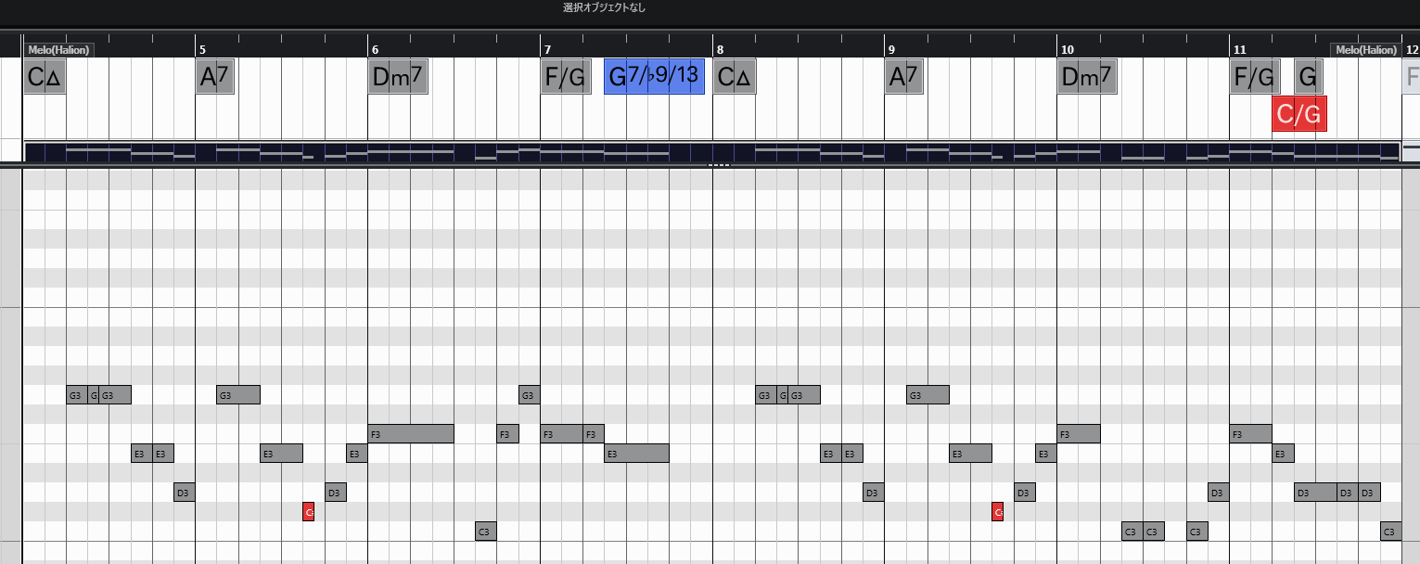Select the G chord event in bar 11

click(x=1308, y=76)
